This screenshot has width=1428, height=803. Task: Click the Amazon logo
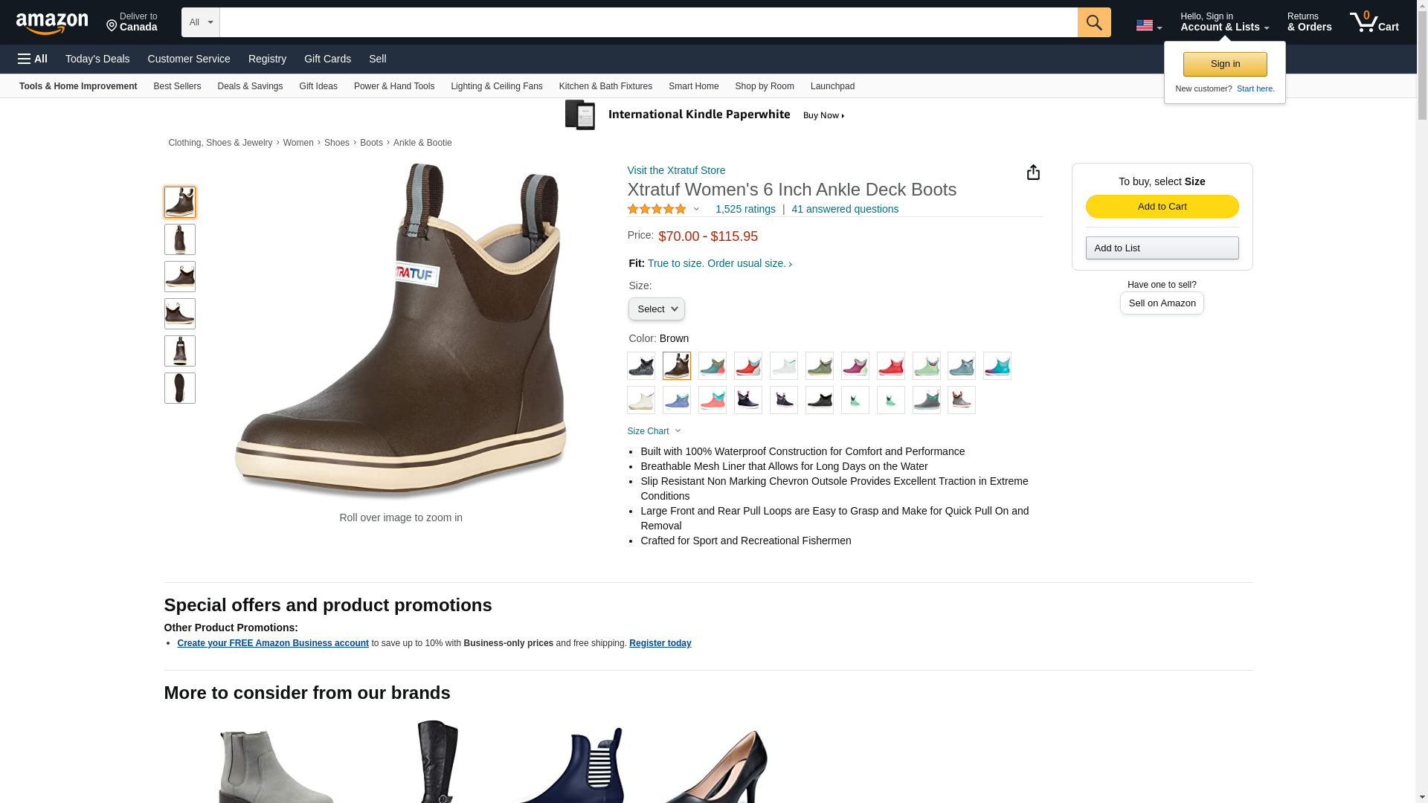[x=52, y=23]
